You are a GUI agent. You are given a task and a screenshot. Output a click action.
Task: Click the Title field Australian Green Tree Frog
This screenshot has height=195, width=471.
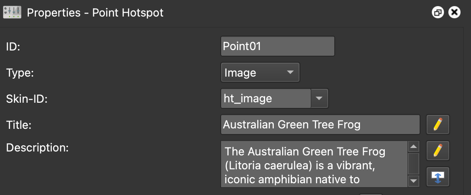(x=320, y=124)
